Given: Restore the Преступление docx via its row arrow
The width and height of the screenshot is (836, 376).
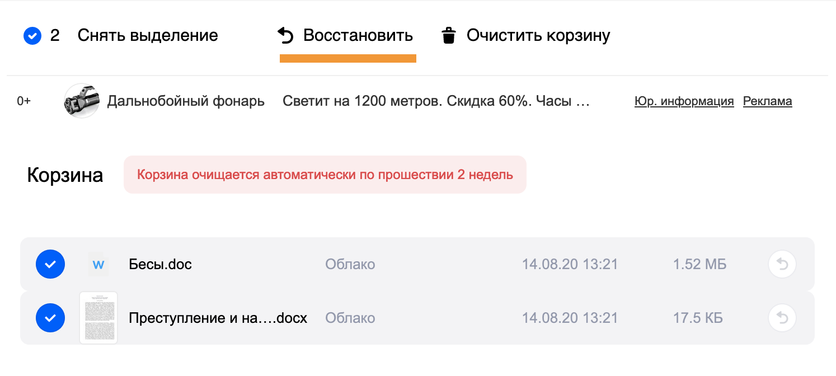Looking at the screenshot, I should click(782, 318).
